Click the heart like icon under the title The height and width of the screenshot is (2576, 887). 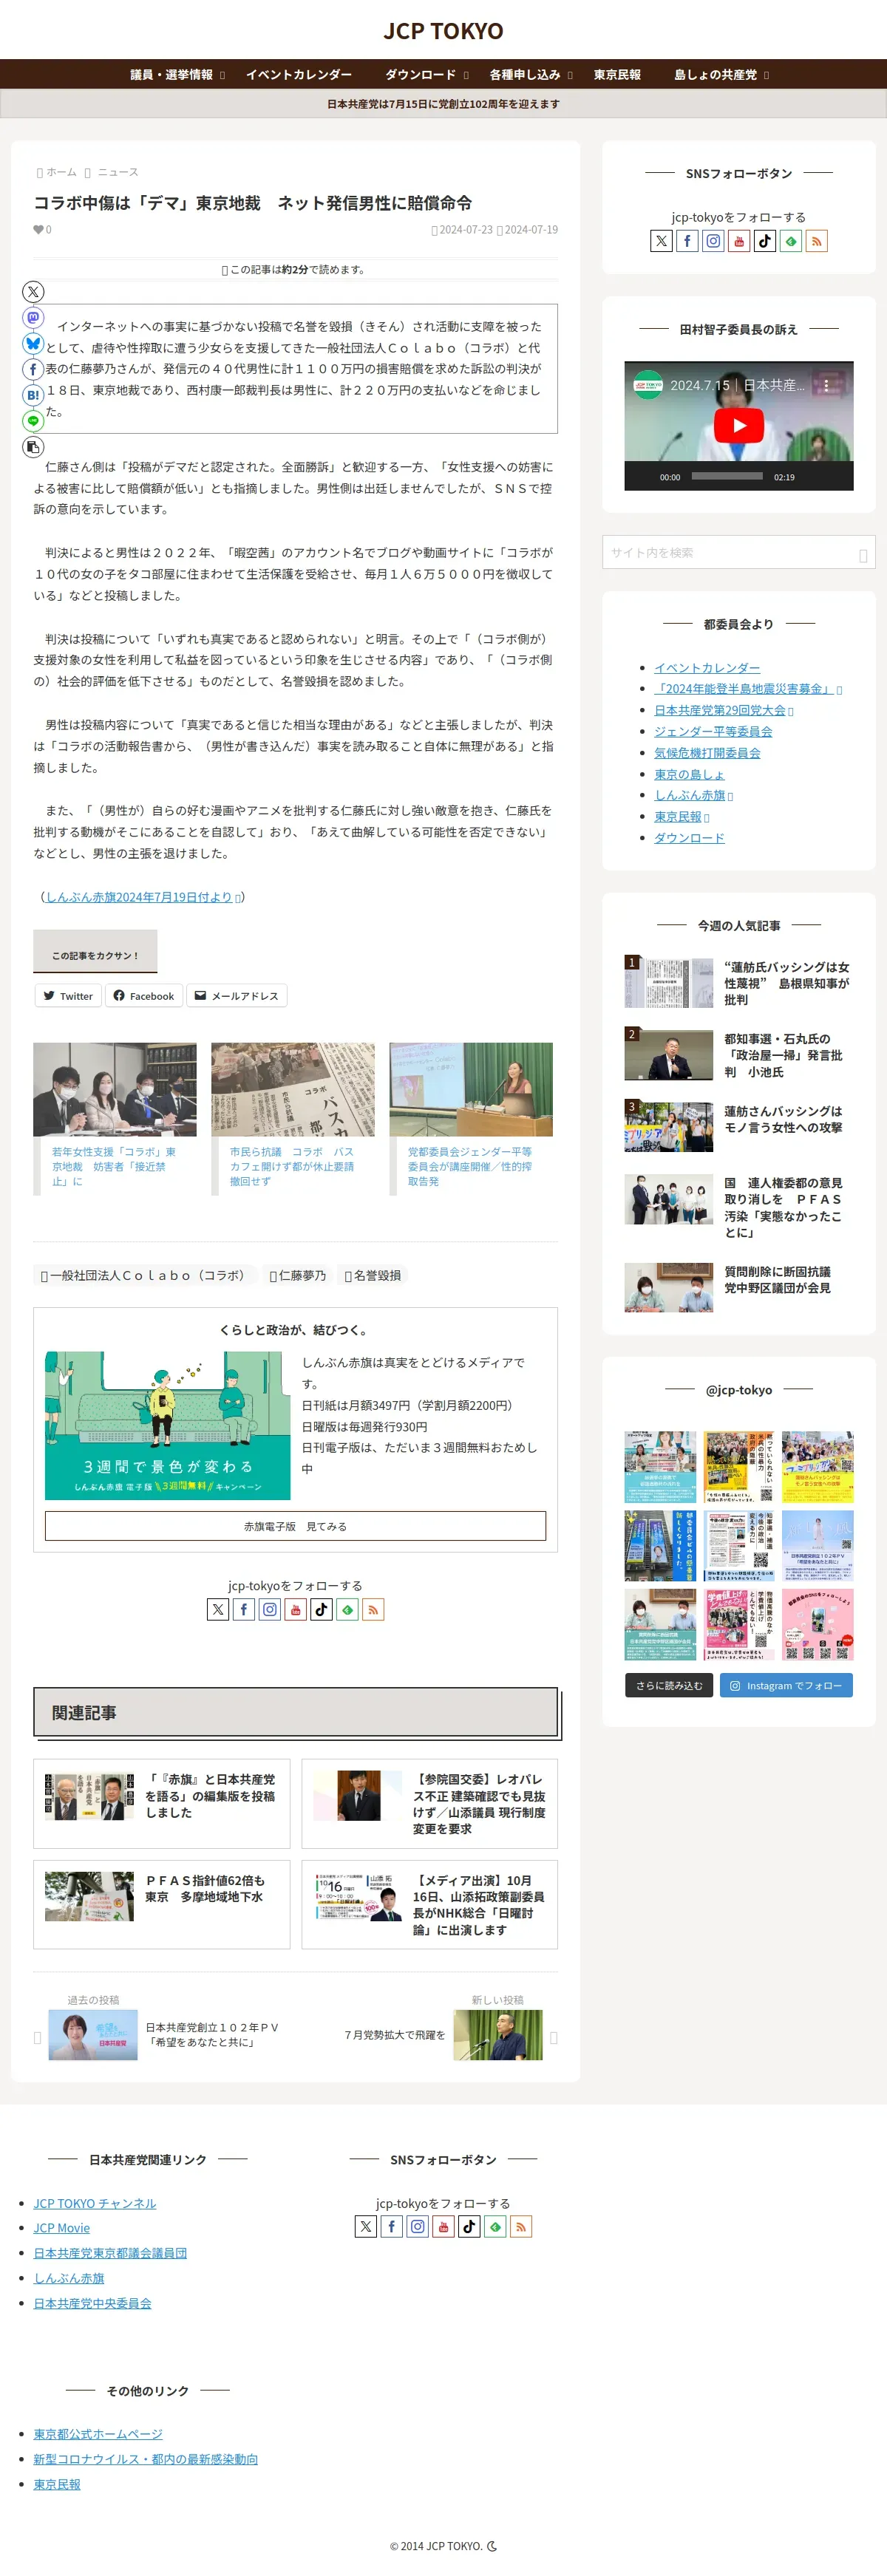[x=38, y=230]
